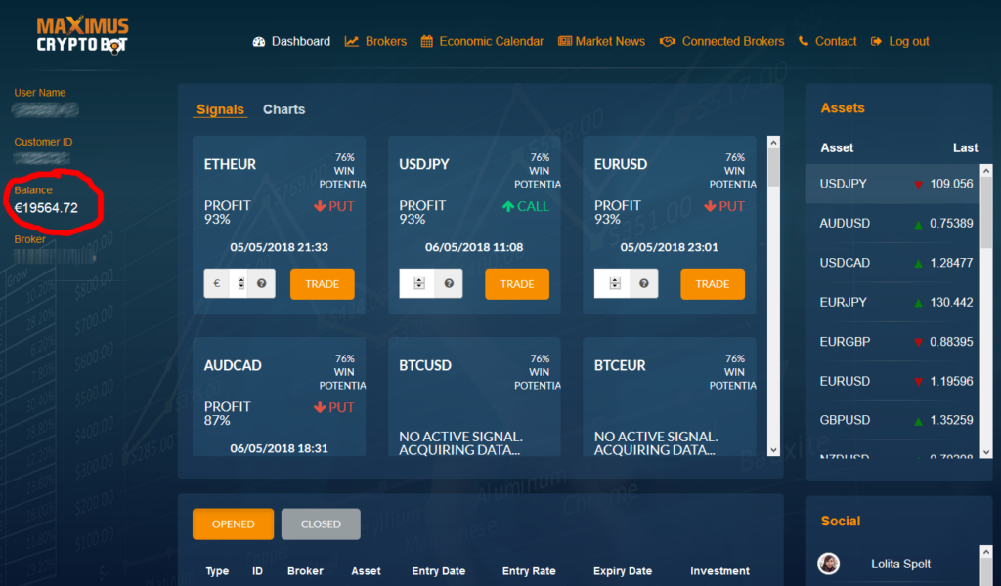Click the ETHEUR signal card title
Image resolution: width=1001 pixels, height=586 pixels.
click(x=230, y=164)
